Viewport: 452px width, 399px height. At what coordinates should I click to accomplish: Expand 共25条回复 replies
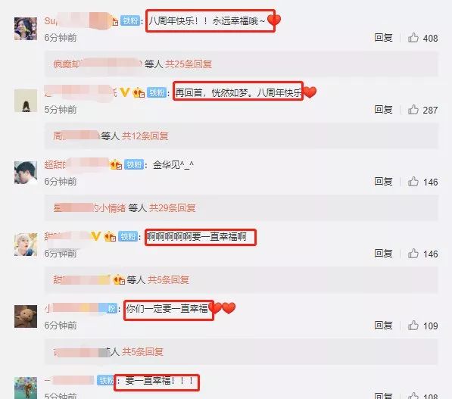click(189, 64)
